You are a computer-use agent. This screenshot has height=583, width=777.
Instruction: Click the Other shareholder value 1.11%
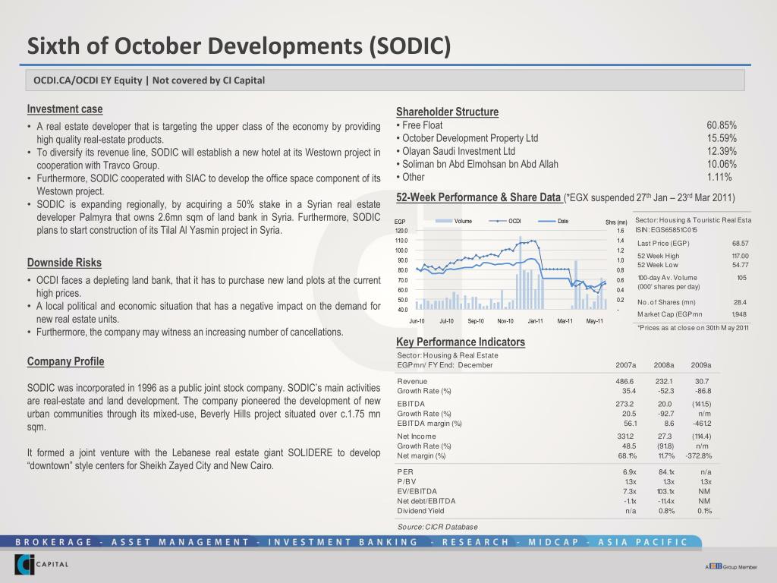(719, 177)
